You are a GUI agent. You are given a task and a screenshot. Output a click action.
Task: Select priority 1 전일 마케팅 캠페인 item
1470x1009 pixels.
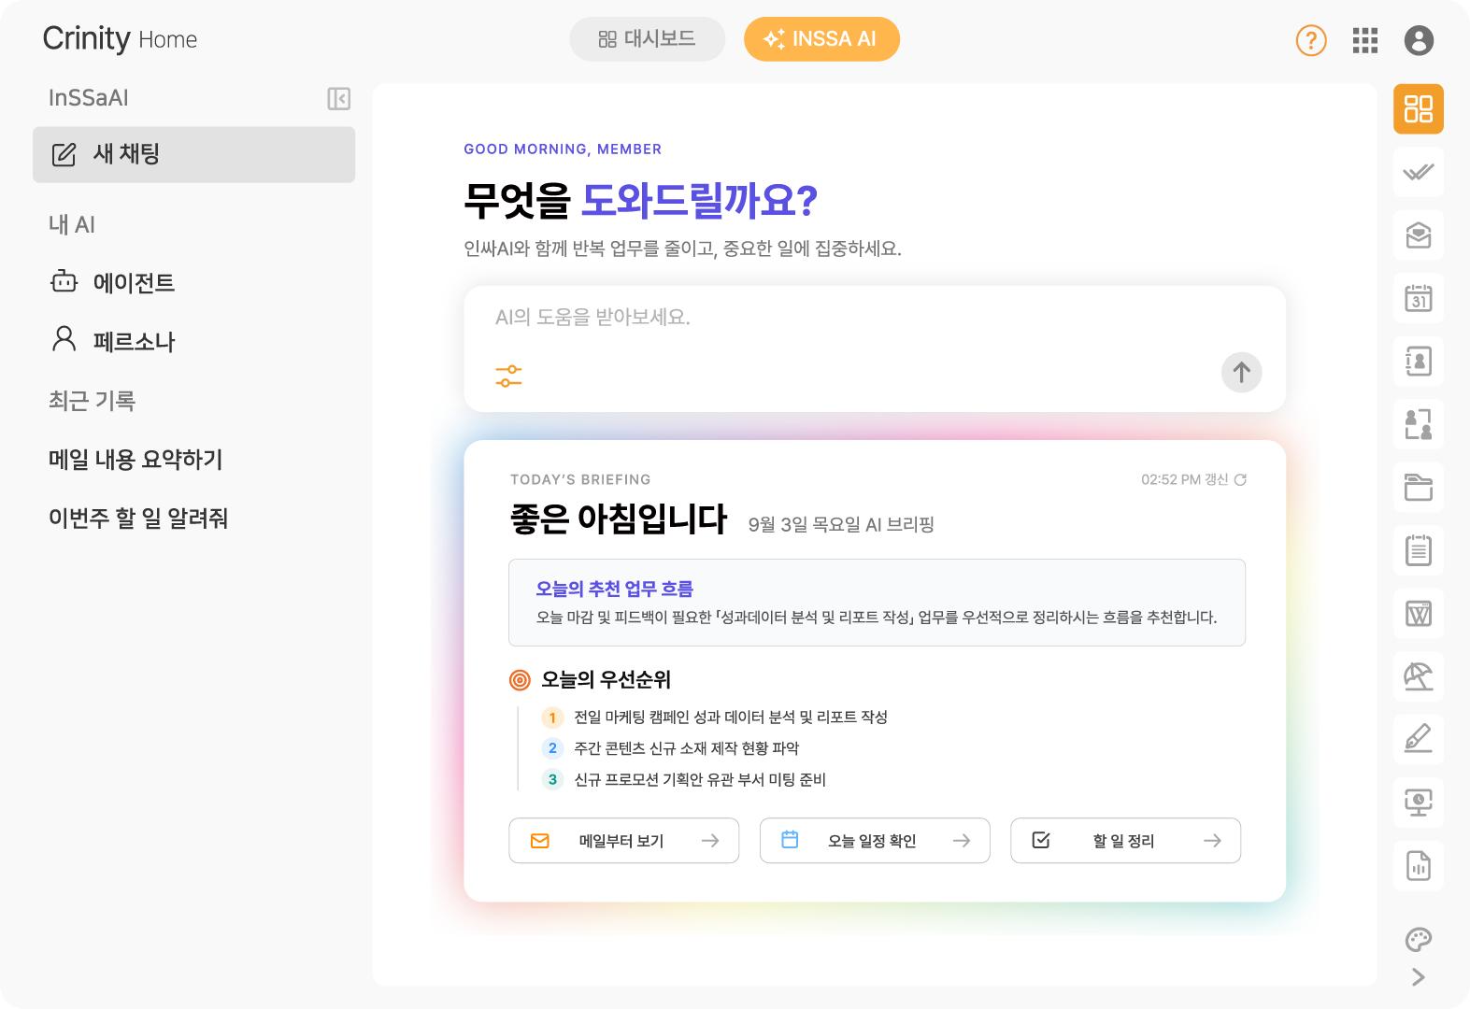[715, 718]
